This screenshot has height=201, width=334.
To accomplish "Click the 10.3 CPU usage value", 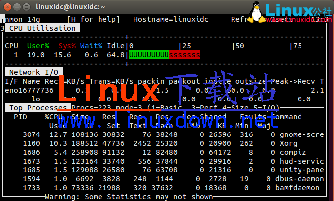I will click(58, 143).
